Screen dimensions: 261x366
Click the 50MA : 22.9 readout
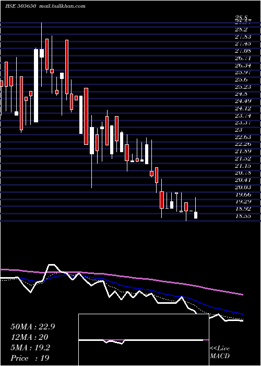[x=33, y=327]
